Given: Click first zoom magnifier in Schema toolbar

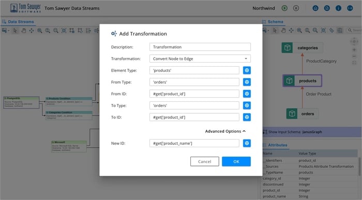Looking at the screenshot, I should coord(299,30).
